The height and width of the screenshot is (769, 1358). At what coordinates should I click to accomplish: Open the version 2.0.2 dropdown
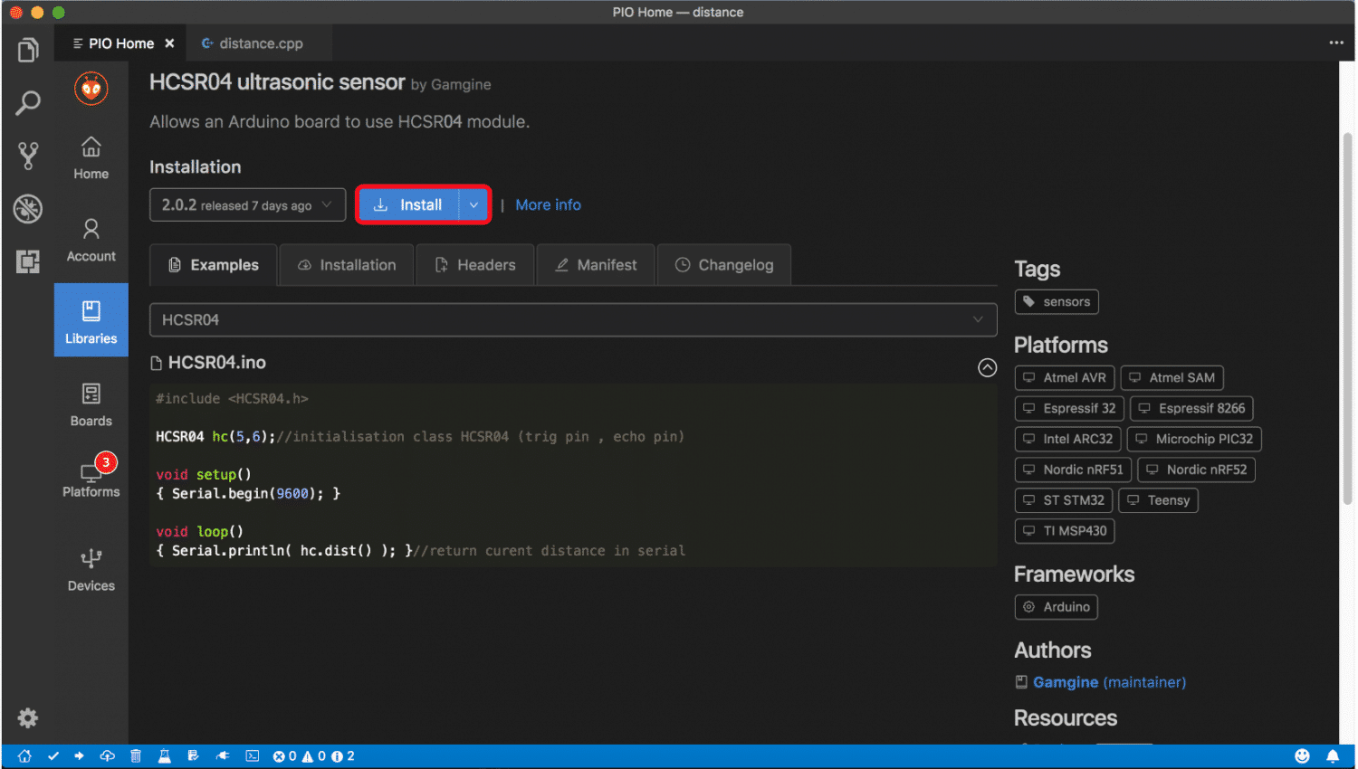(247, 205)
